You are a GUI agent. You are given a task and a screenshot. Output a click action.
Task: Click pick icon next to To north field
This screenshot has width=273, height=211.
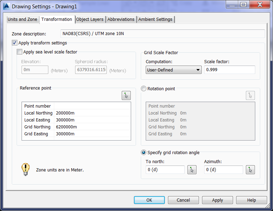coord(192,170)
